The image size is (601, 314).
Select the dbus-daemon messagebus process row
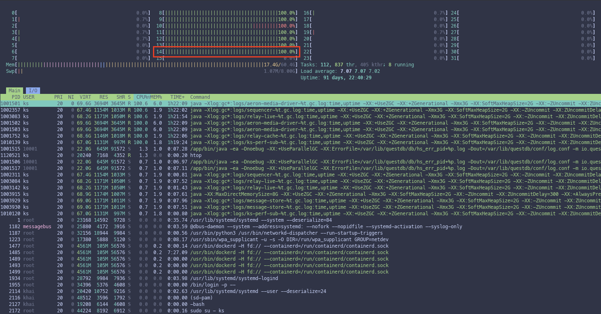click(x=243, y=227)
